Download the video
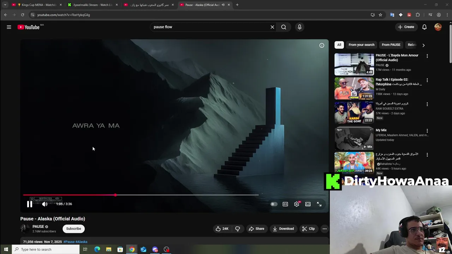 point(283,229)
